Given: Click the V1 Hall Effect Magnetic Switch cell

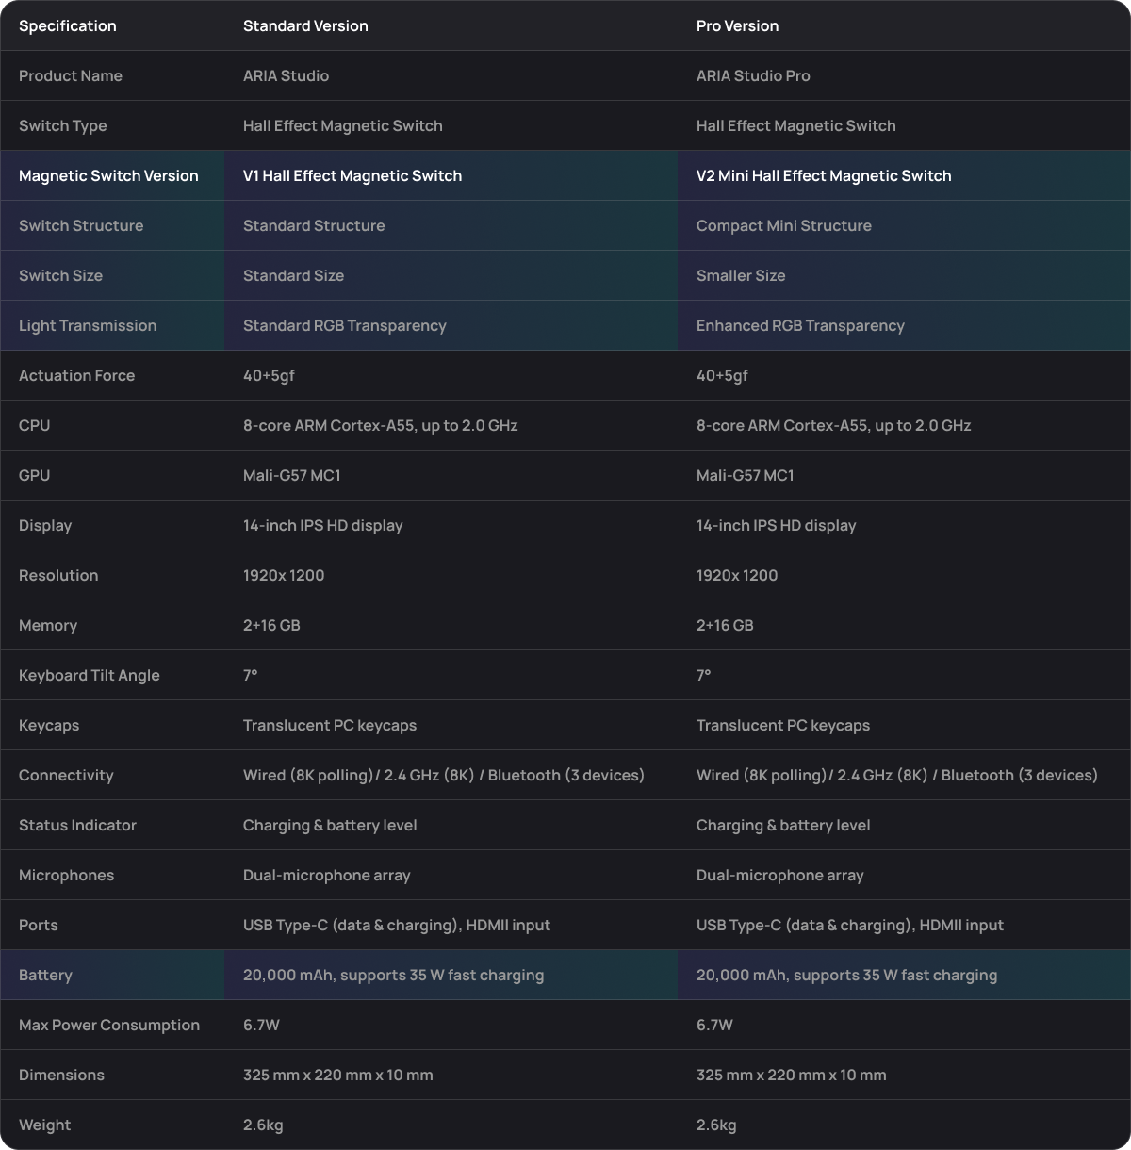Looking at the screenshot, I should point(352,176).
